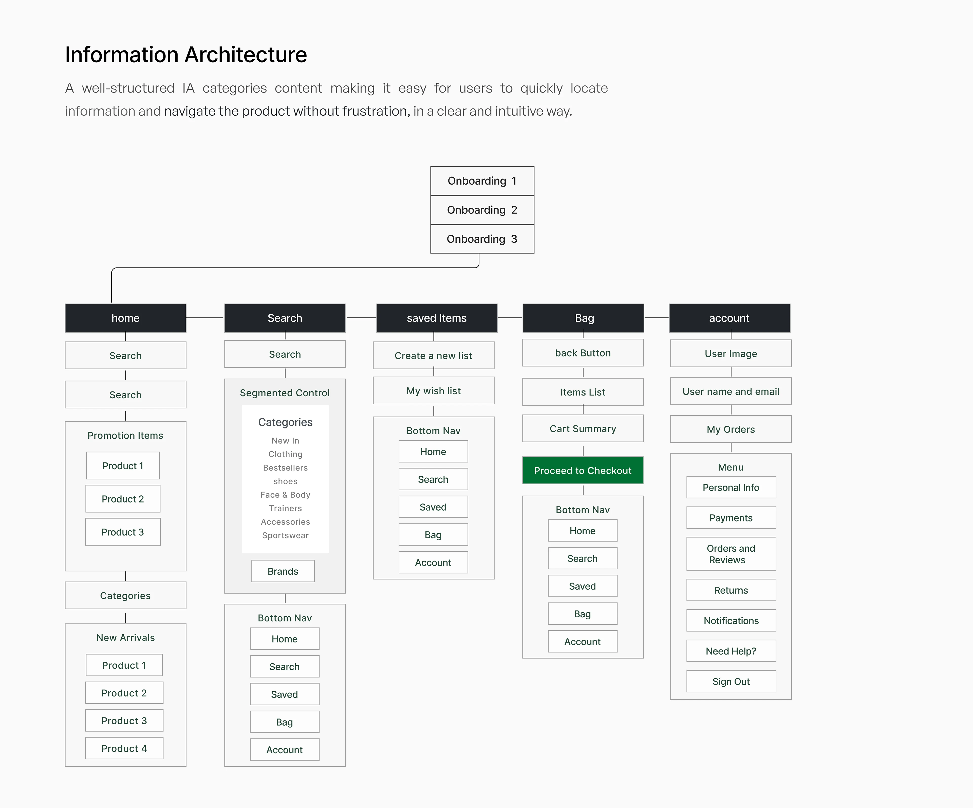
Task: Click the Cart Summary box
Action: (x=583, y=428)
